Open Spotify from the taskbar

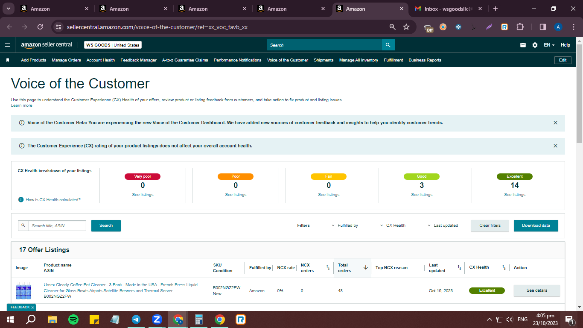pyautogui.click(x=73, y=319)
